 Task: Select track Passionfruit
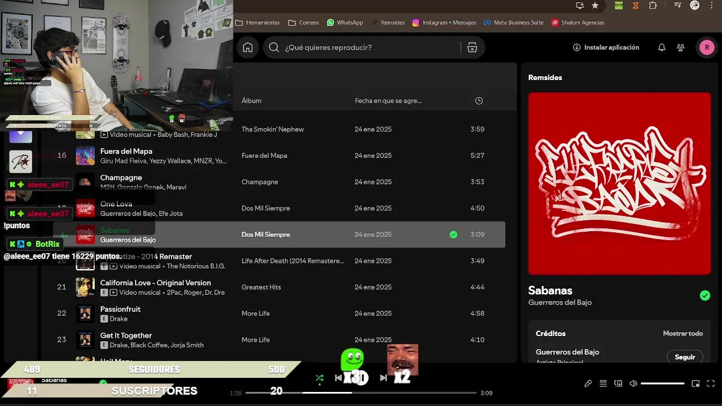(x=120, y=309)
